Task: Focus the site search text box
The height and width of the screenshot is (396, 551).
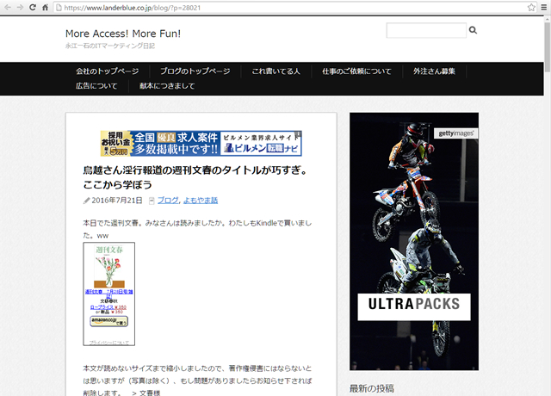Action: [425, 31]
